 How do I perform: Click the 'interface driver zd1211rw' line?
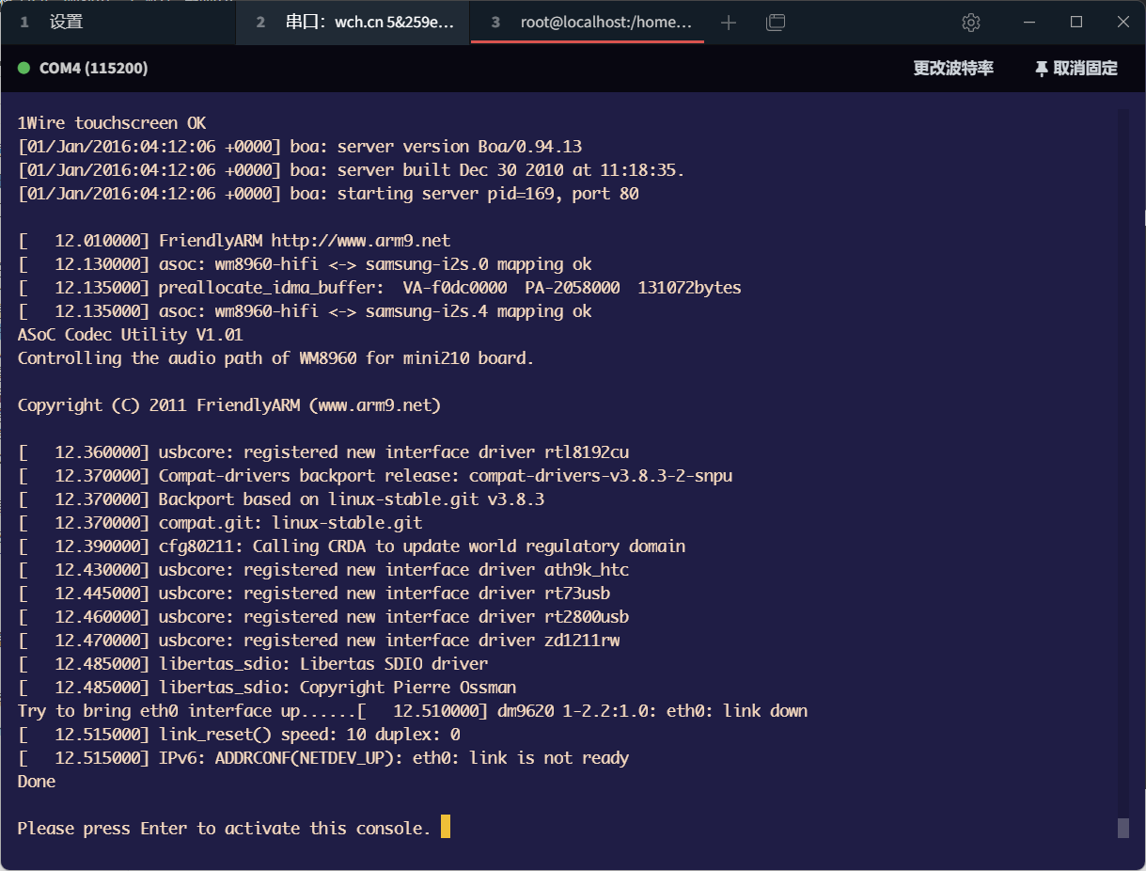tap(319, 641)
